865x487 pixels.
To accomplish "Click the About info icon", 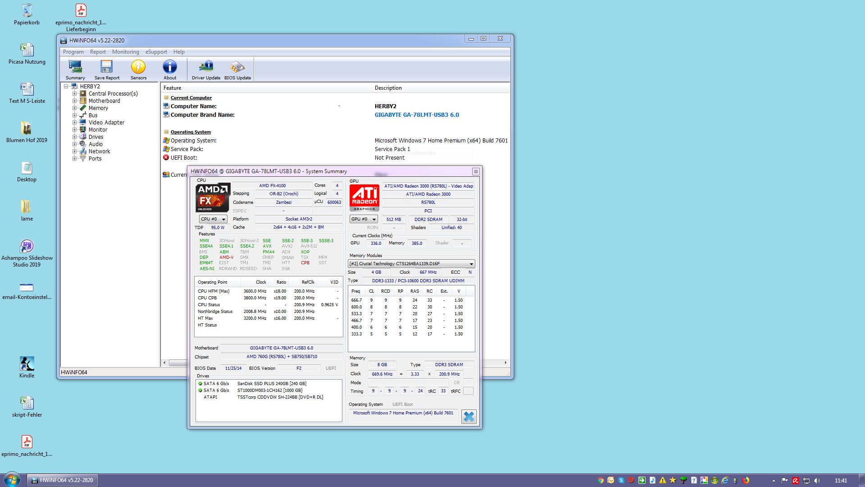I will (x=170, y=69).
